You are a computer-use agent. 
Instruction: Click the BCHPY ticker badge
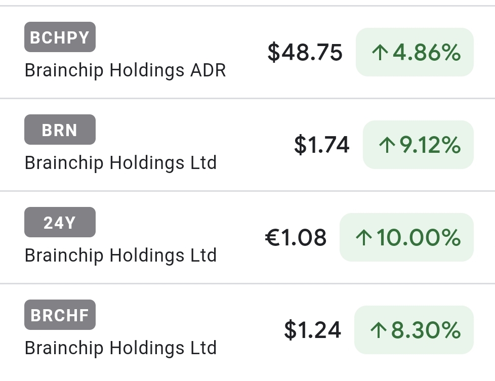pos(60,37)
